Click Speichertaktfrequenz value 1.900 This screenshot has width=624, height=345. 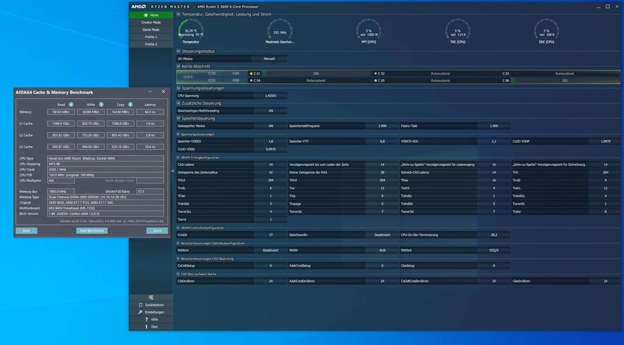[382, 126]
